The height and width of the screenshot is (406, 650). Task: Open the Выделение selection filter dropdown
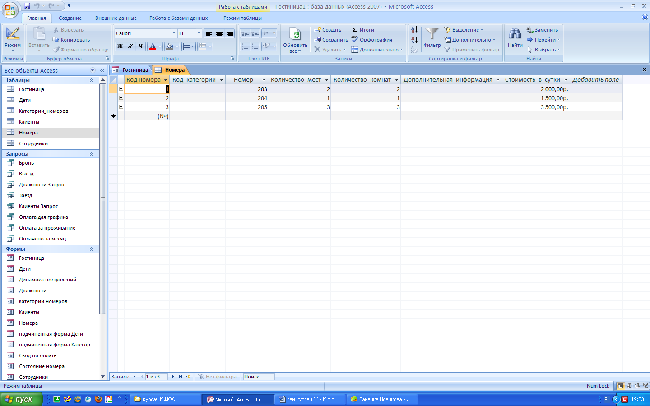coord(464,30)
